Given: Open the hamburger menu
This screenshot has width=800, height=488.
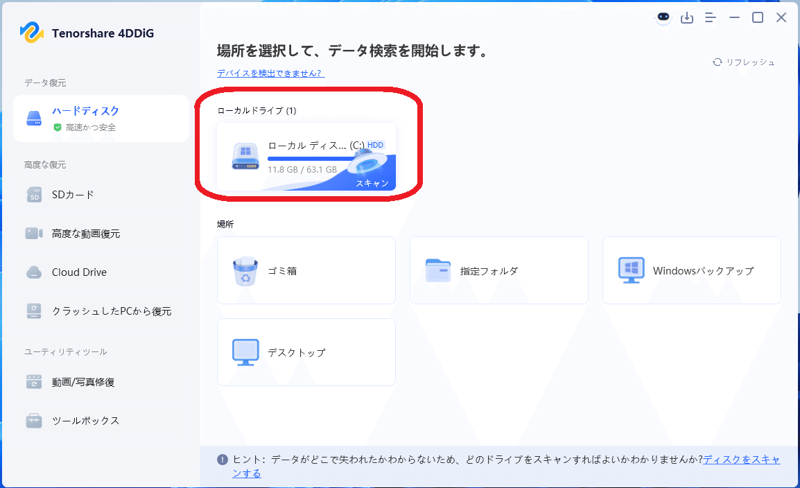Looking at the screenshot, I should (x=710, y=17).
